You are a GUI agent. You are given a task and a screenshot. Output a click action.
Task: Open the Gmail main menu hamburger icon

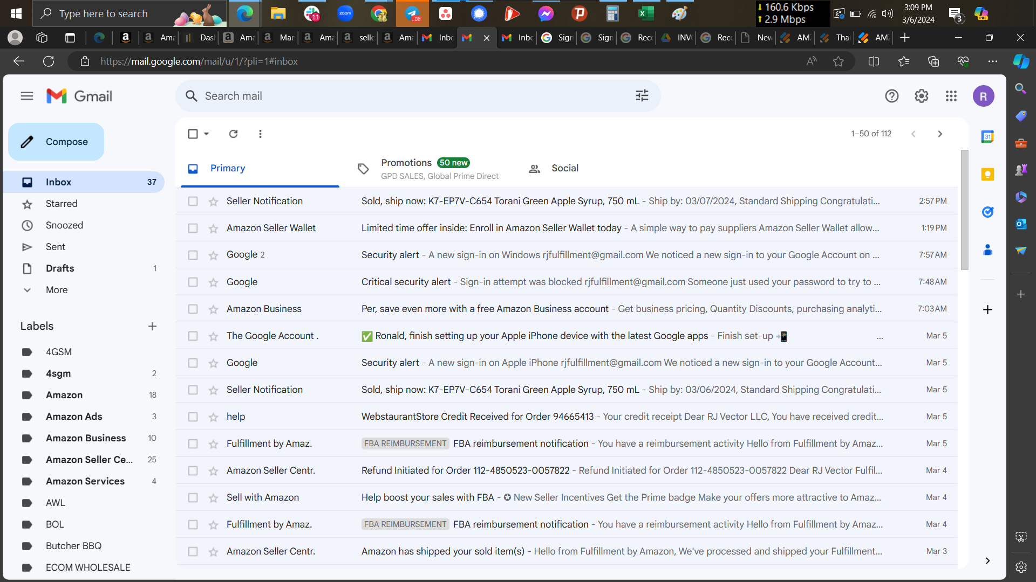(x=27, y=96)
